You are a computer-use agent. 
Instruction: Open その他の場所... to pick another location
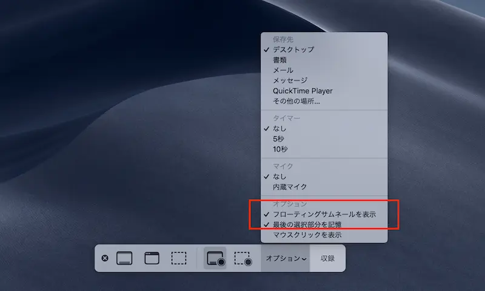coord(324,101)
